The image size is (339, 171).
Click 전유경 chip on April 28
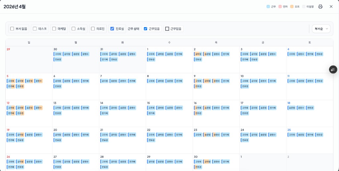(104, 167)
